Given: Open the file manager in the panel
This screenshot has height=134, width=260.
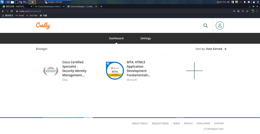Looking at the screenshot, I should [12, 2].
